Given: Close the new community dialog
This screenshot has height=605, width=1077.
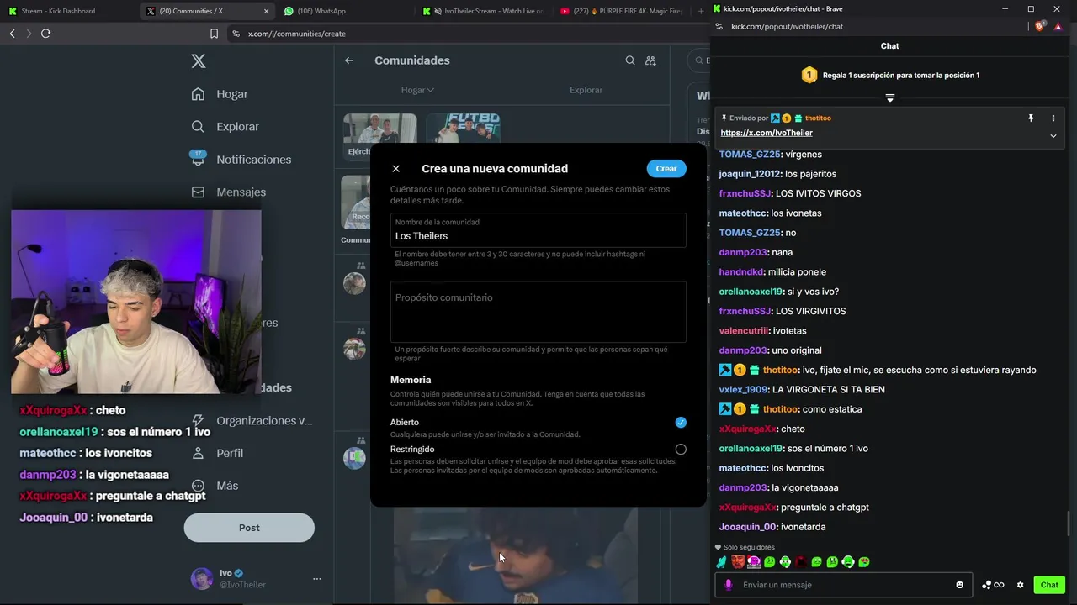Looking at the screenshot, I should 396,169.
